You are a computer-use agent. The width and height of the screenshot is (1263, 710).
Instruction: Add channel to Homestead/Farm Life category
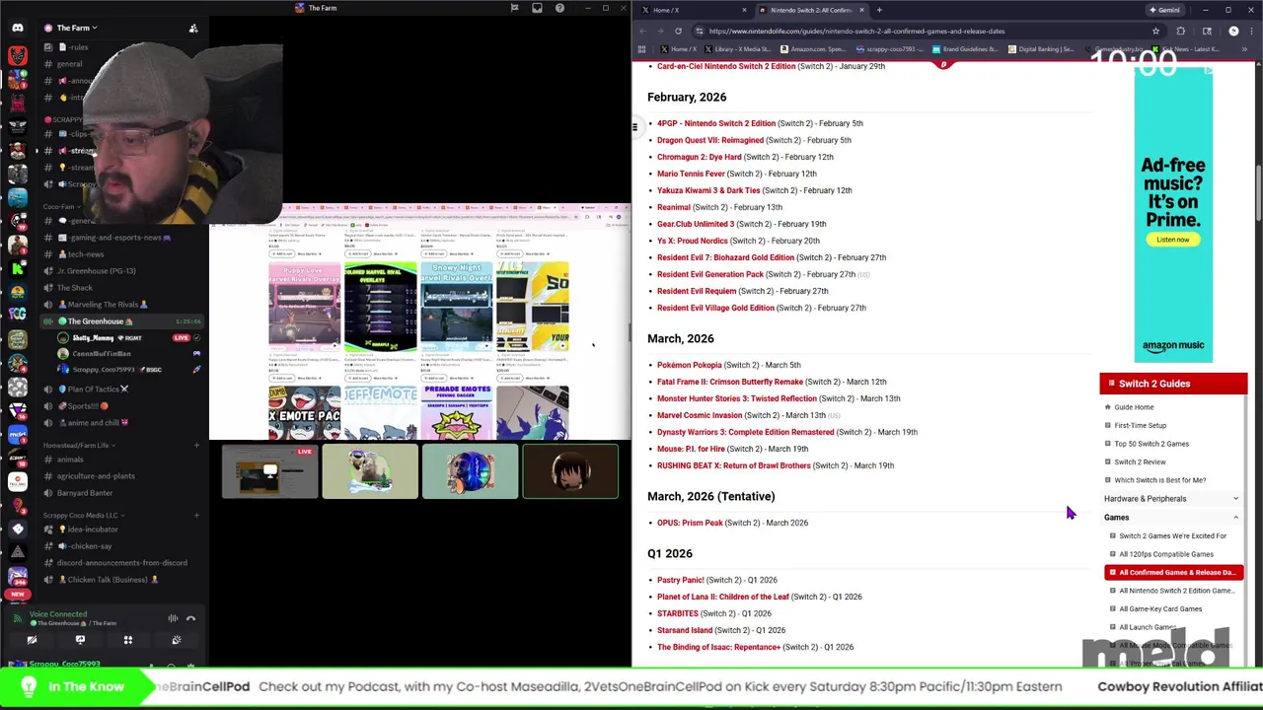point(196,445)
